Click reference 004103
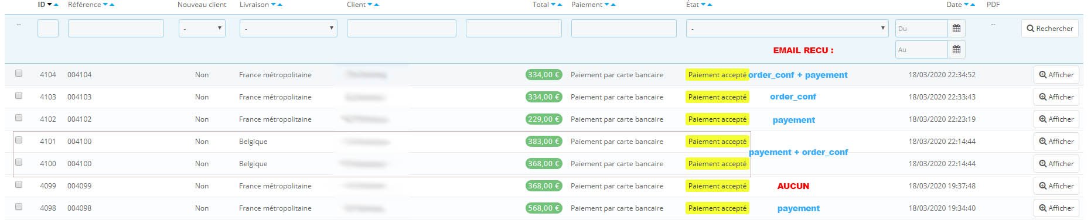 (x=79, y=97)
